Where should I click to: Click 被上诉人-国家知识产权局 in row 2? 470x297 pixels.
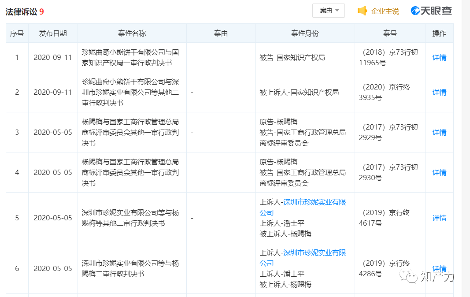pyautogui.click(x=299, y=93)
